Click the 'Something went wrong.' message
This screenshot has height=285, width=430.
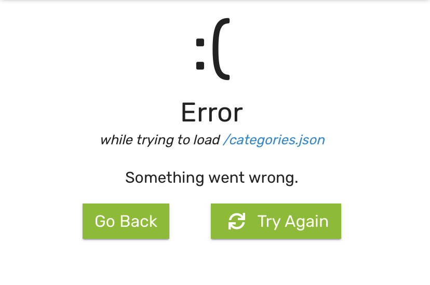pyautogui.click(x=212, y=178)
